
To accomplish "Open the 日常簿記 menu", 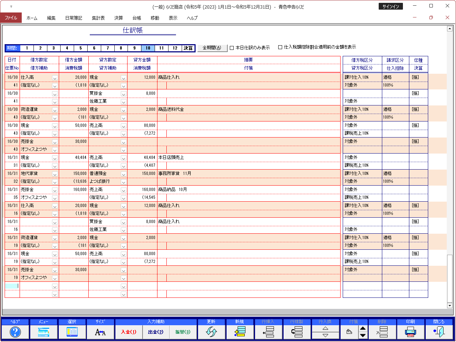I will 74,18.
